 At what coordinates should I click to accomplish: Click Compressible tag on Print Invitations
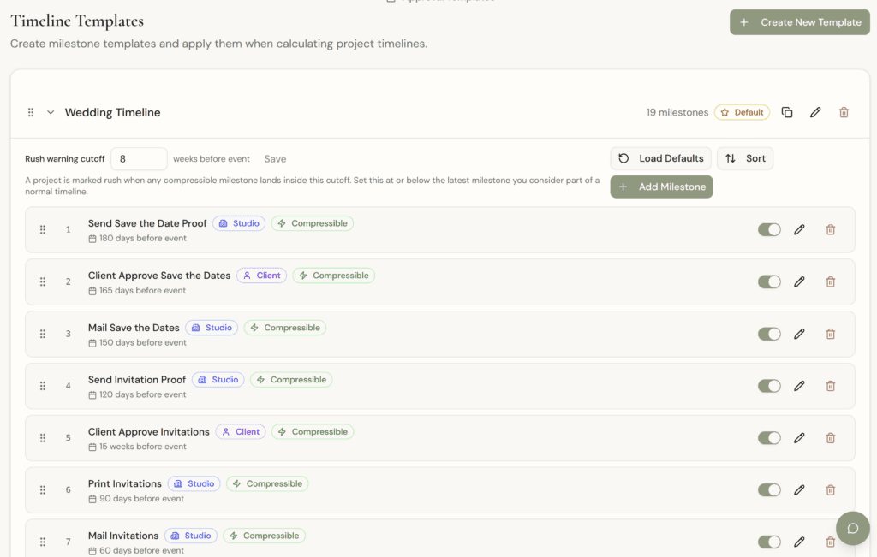[x=267, y=483]
